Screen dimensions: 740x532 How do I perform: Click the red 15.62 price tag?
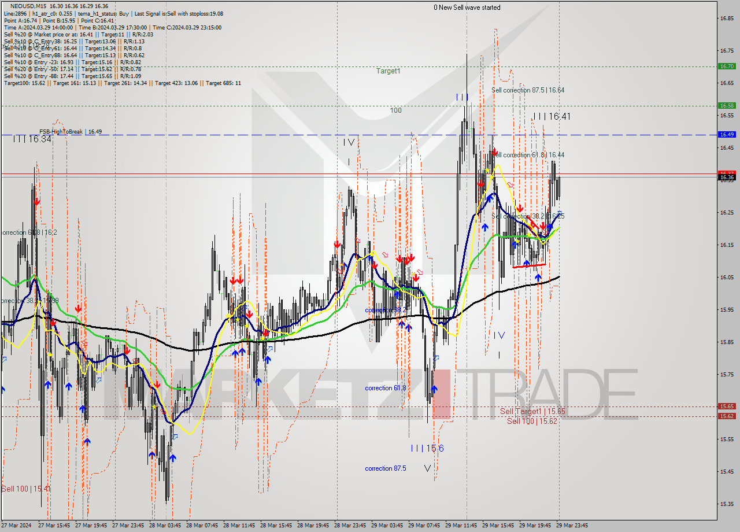click(x=727, y=416)
